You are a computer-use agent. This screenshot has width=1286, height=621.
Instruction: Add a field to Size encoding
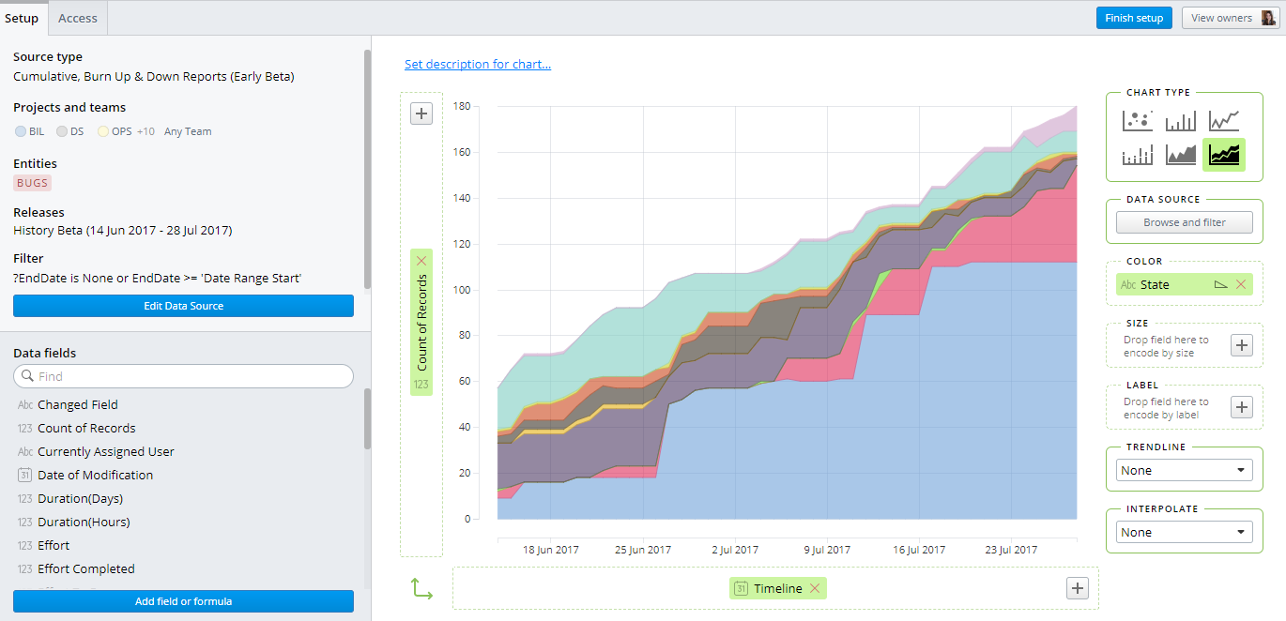click(x=1241, y=345)
